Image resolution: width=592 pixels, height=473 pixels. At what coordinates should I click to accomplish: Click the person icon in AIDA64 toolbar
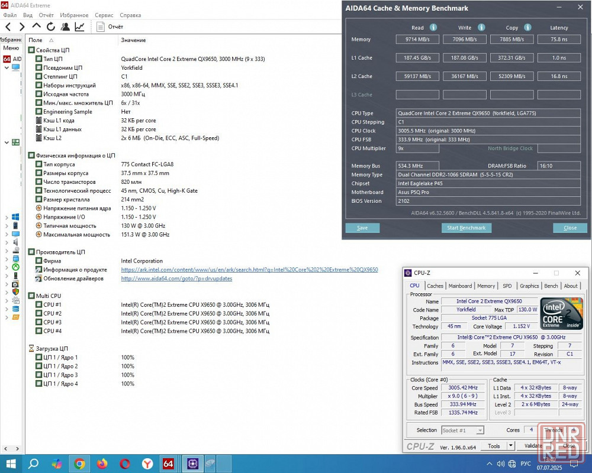[65, 27]
